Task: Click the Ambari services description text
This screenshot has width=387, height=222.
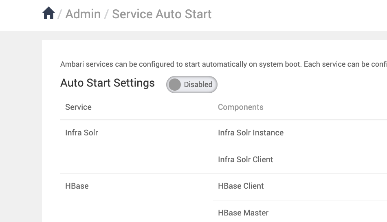Action: coord(224,64)
